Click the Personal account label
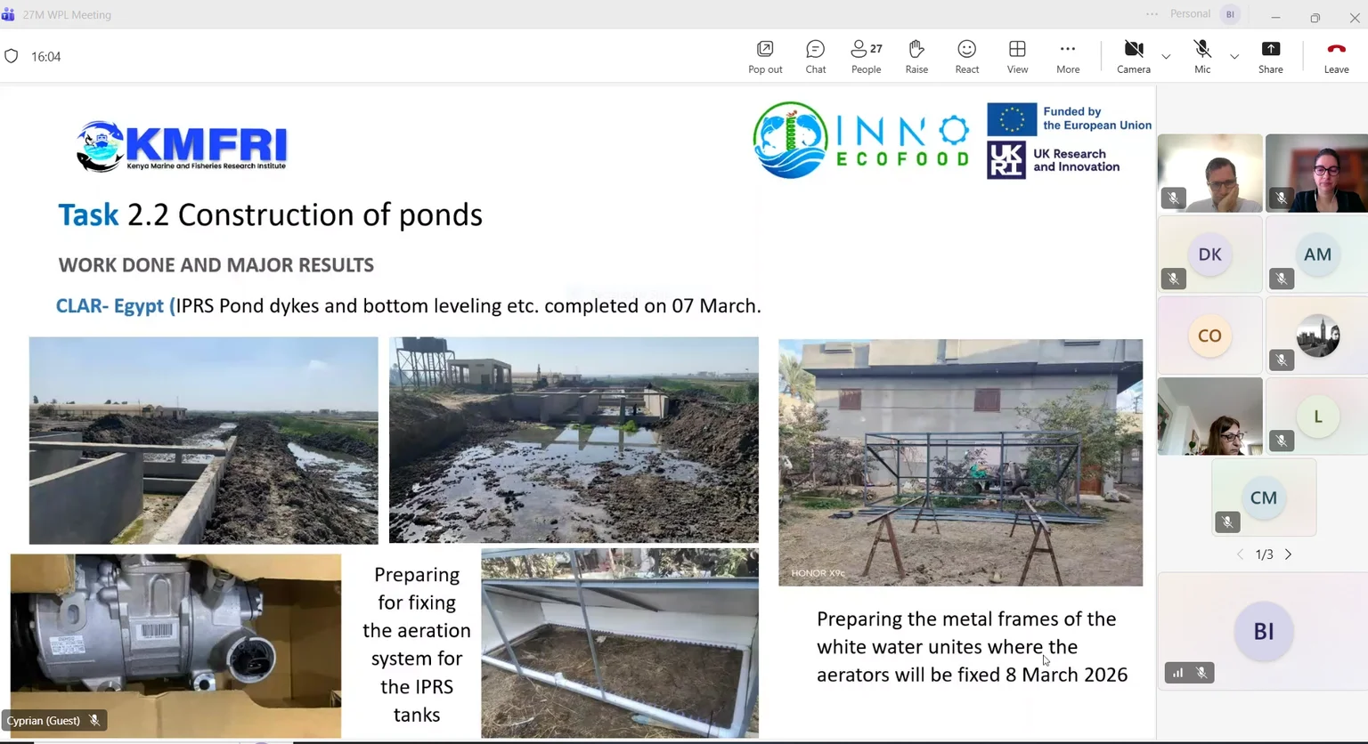The height and width of the screenshot is (744, 1368). click(x=1190, y=14)
